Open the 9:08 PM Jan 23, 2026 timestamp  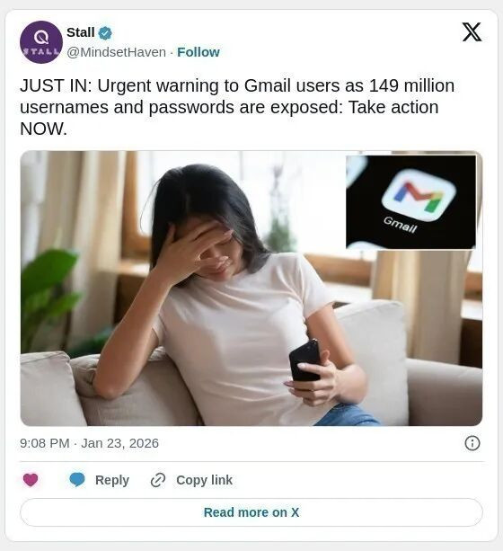[x=89, y=443]
